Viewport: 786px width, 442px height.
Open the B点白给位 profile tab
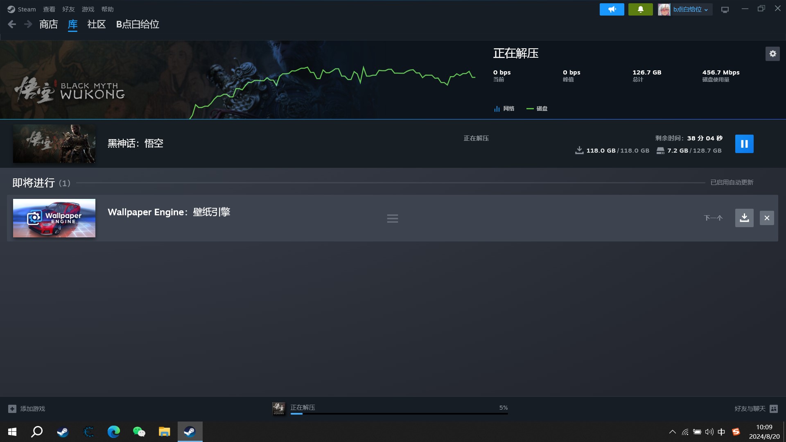[138, 25]
